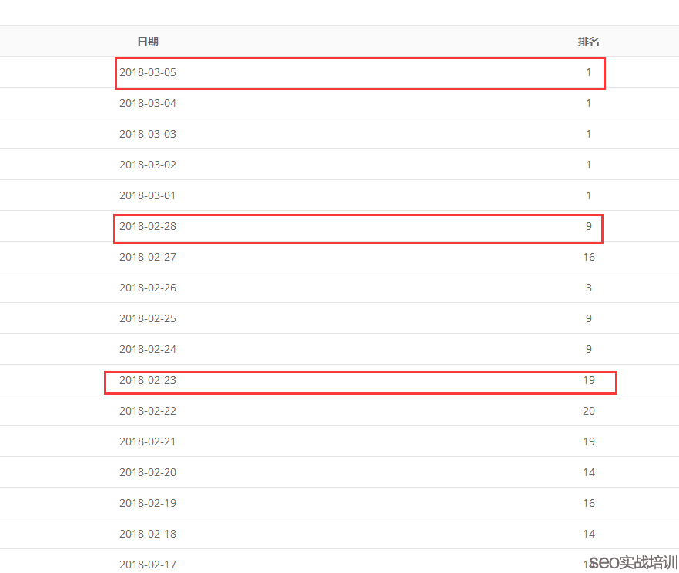Image resolution: width=679 pixels, height=573 pixels.
Task: Click the 2018-03-04 date row
Action: [148, 103]
